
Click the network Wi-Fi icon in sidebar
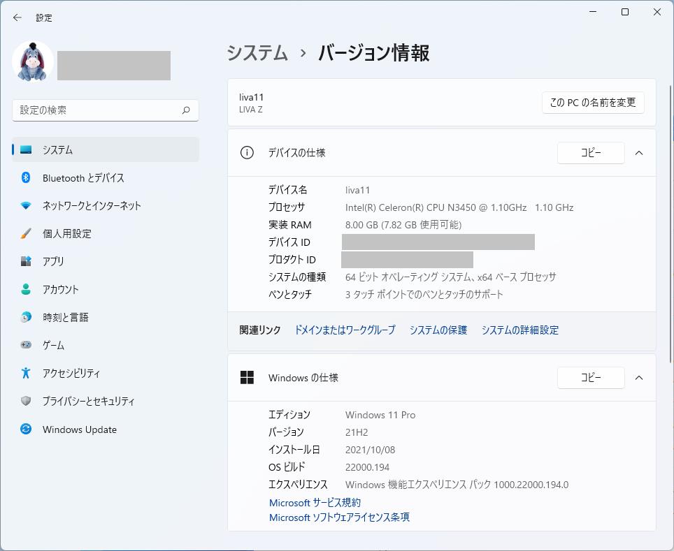point(26,206)
